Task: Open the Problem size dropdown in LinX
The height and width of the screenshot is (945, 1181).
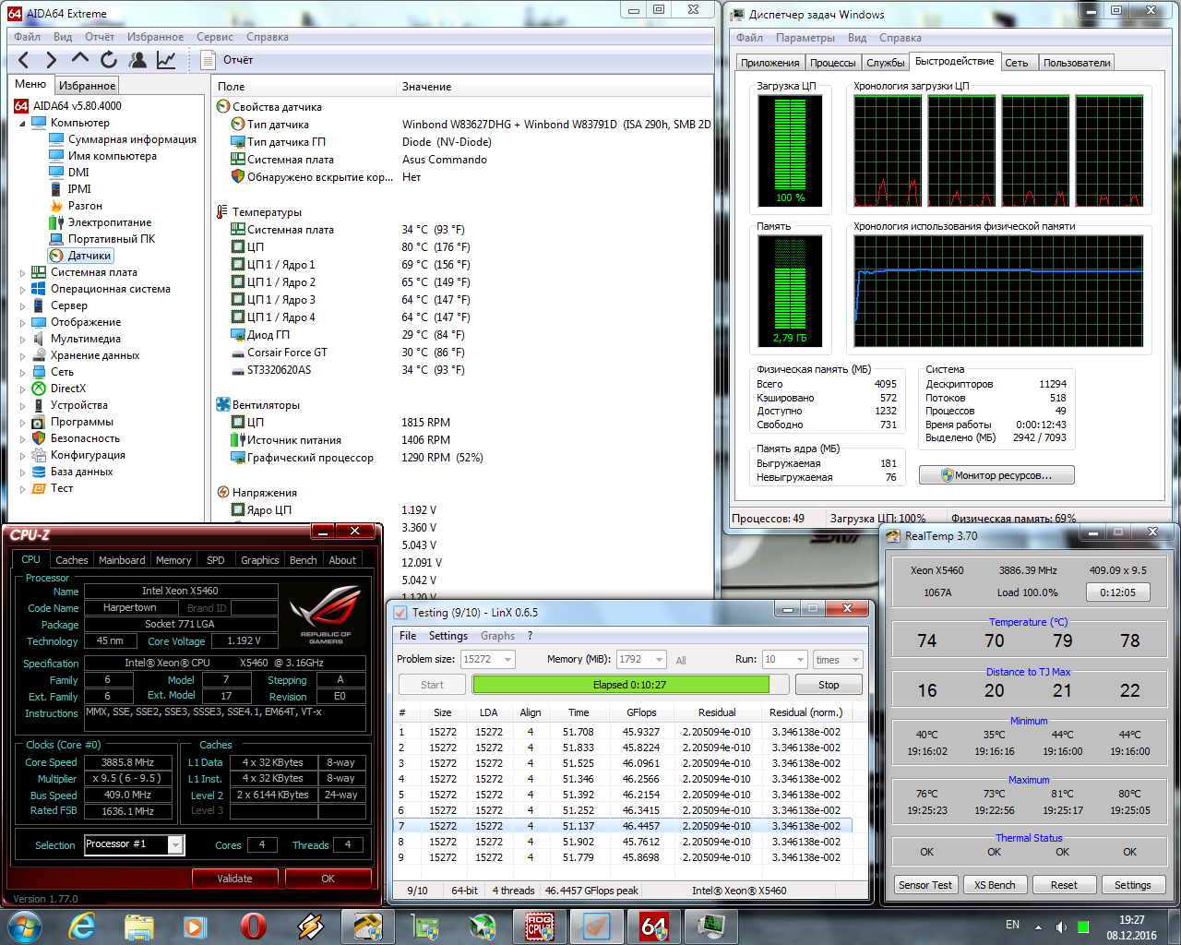Action: pyautogui.click(x=507, y=660)
